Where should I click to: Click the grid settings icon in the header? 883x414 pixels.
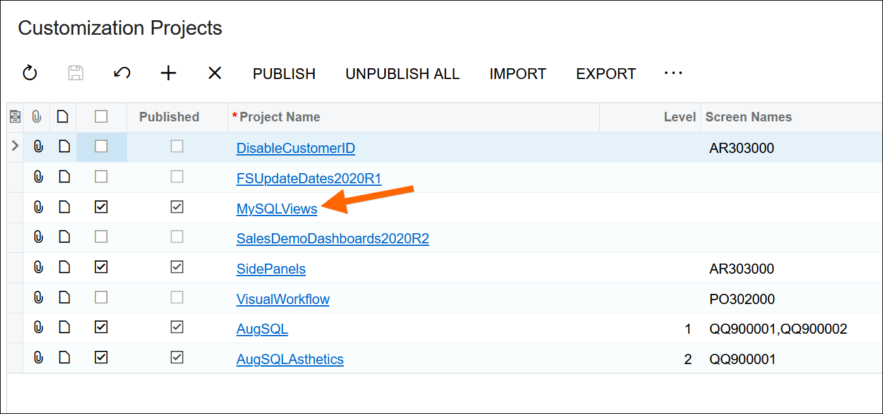coord(14,116)
